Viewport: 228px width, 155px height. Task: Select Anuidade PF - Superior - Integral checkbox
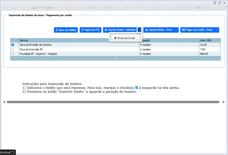pos(13,54)
